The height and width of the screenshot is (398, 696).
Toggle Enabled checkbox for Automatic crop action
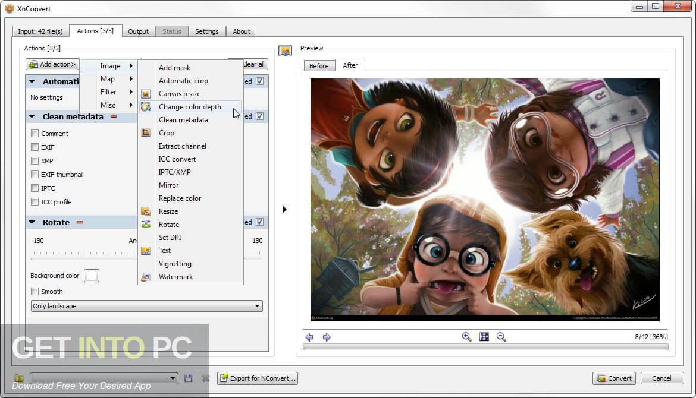click(260, 81)
